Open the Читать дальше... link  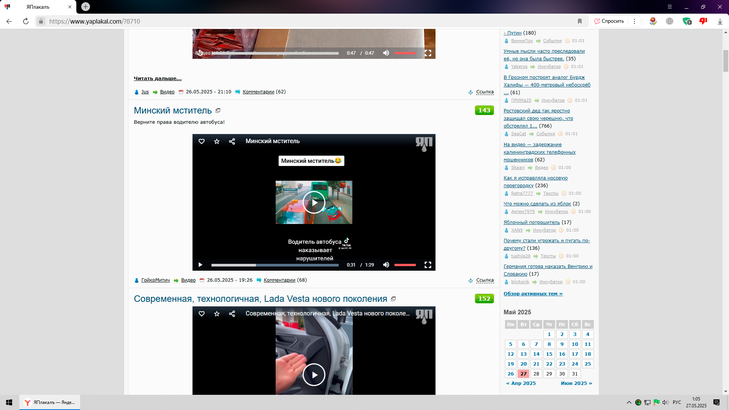pos(158,78)
